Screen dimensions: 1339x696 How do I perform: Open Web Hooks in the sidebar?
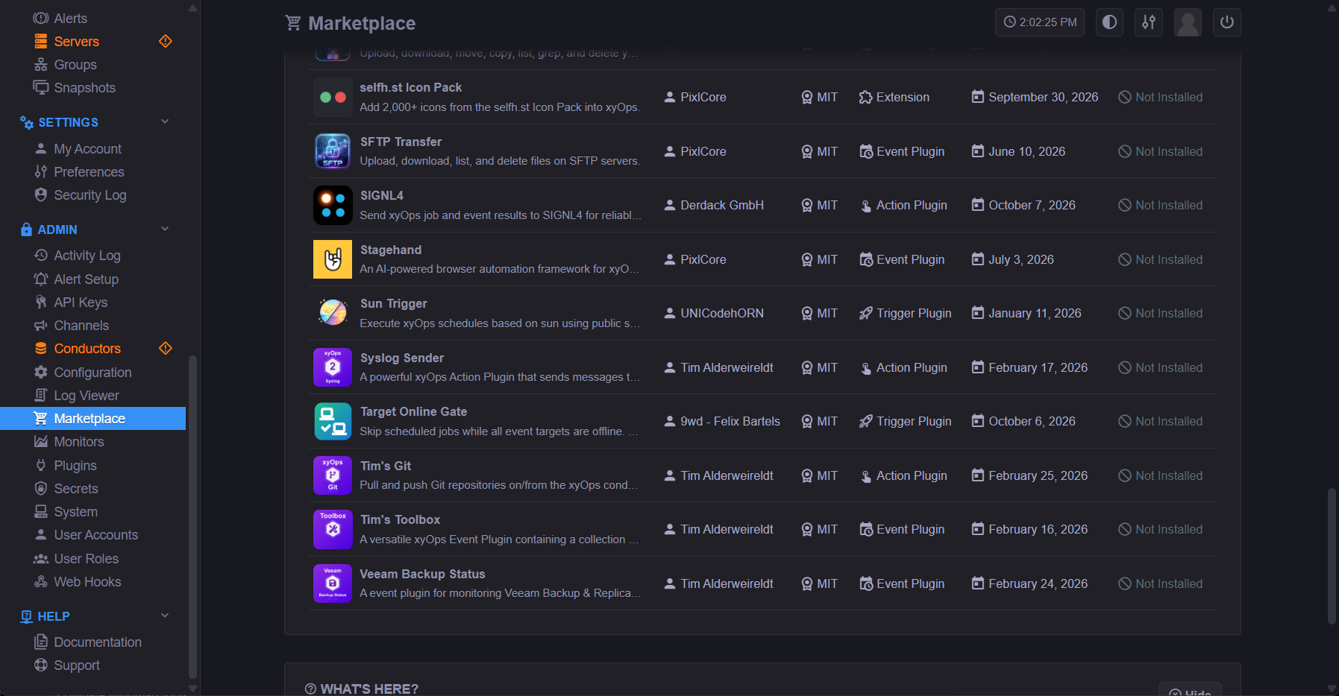[x=87, y=582]
